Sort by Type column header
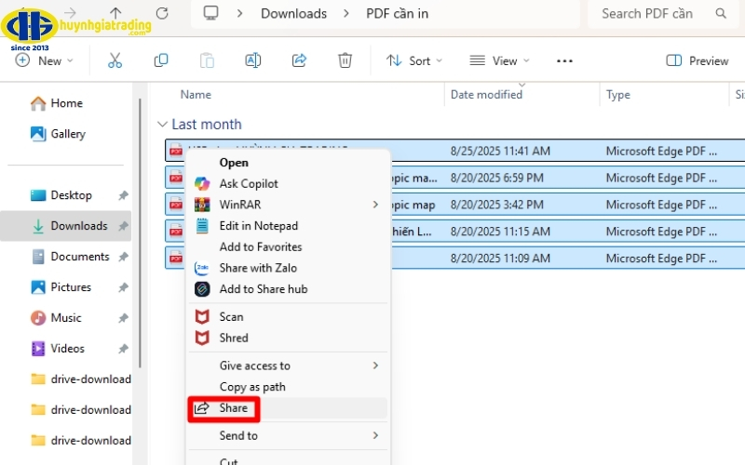This screenshot has height=465, width=745. pos(617,95)
